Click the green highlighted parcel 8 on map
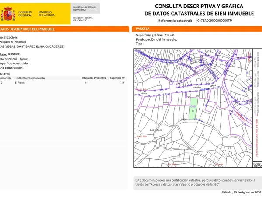 click(193, 109)
